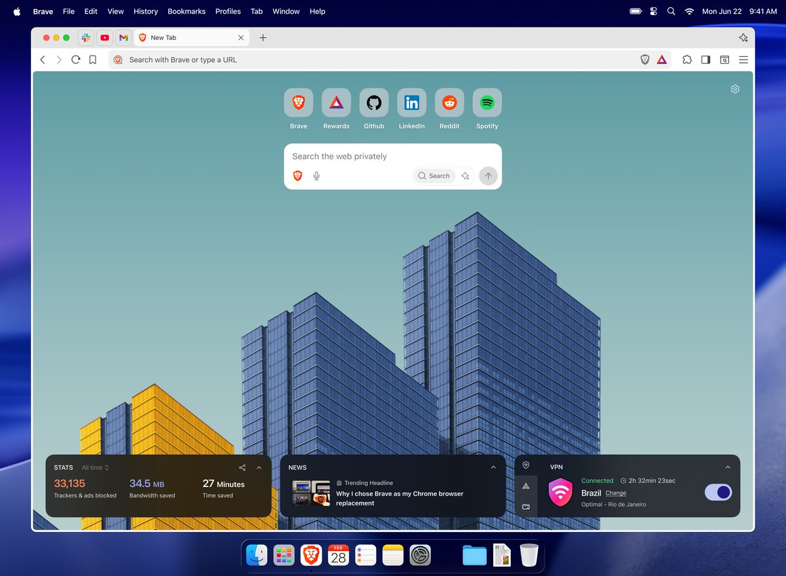
Task: Open the Apple menu
Action: (x=17, y=11)
